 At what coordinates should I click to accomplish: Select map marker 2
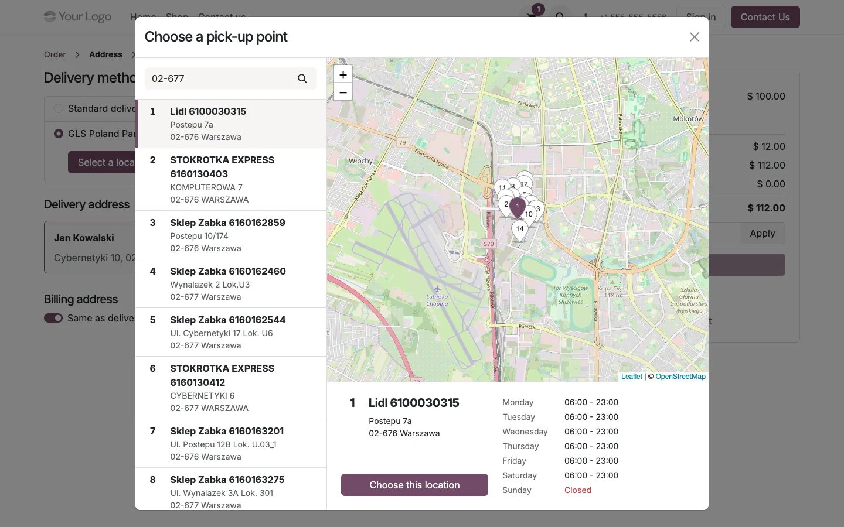505,205
